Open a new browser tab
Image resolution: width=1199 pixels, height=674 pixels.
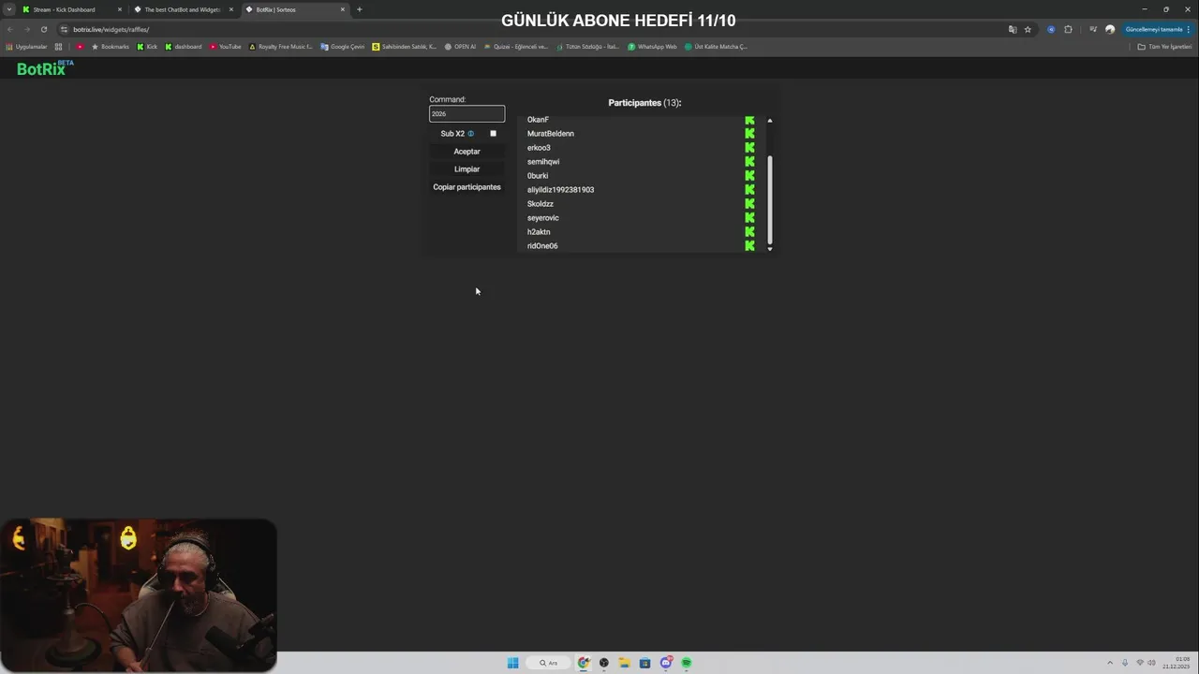pos(359,9)
